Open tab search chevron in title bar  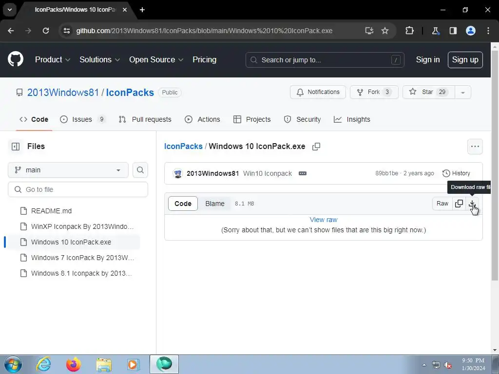click(10, 10)
